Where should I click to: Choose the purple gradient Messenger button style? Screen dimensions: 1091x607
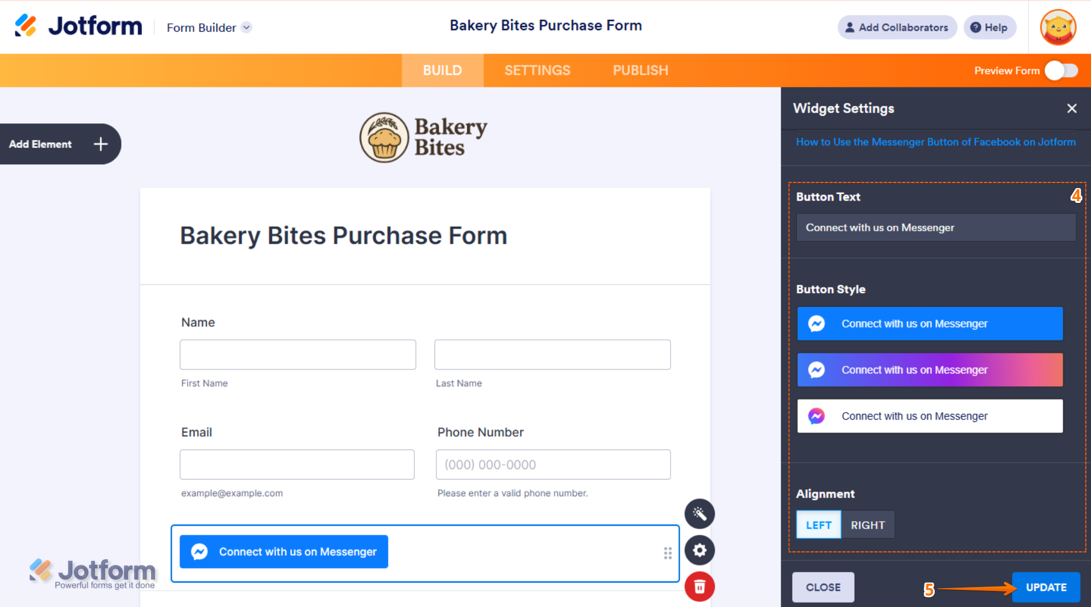[x=930, y=370]
